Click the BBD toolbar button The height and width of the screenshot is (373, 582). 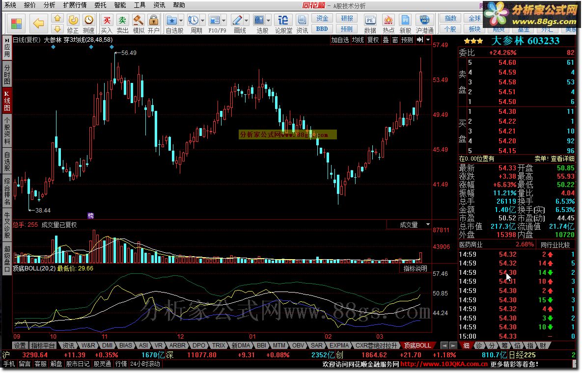[x=322, y=29]
